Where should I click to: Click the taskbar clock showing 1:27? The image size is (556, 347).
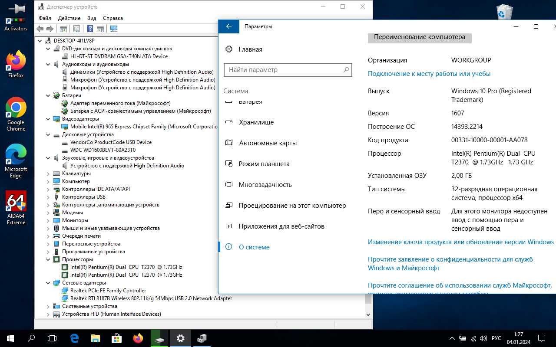click(518, 338)
